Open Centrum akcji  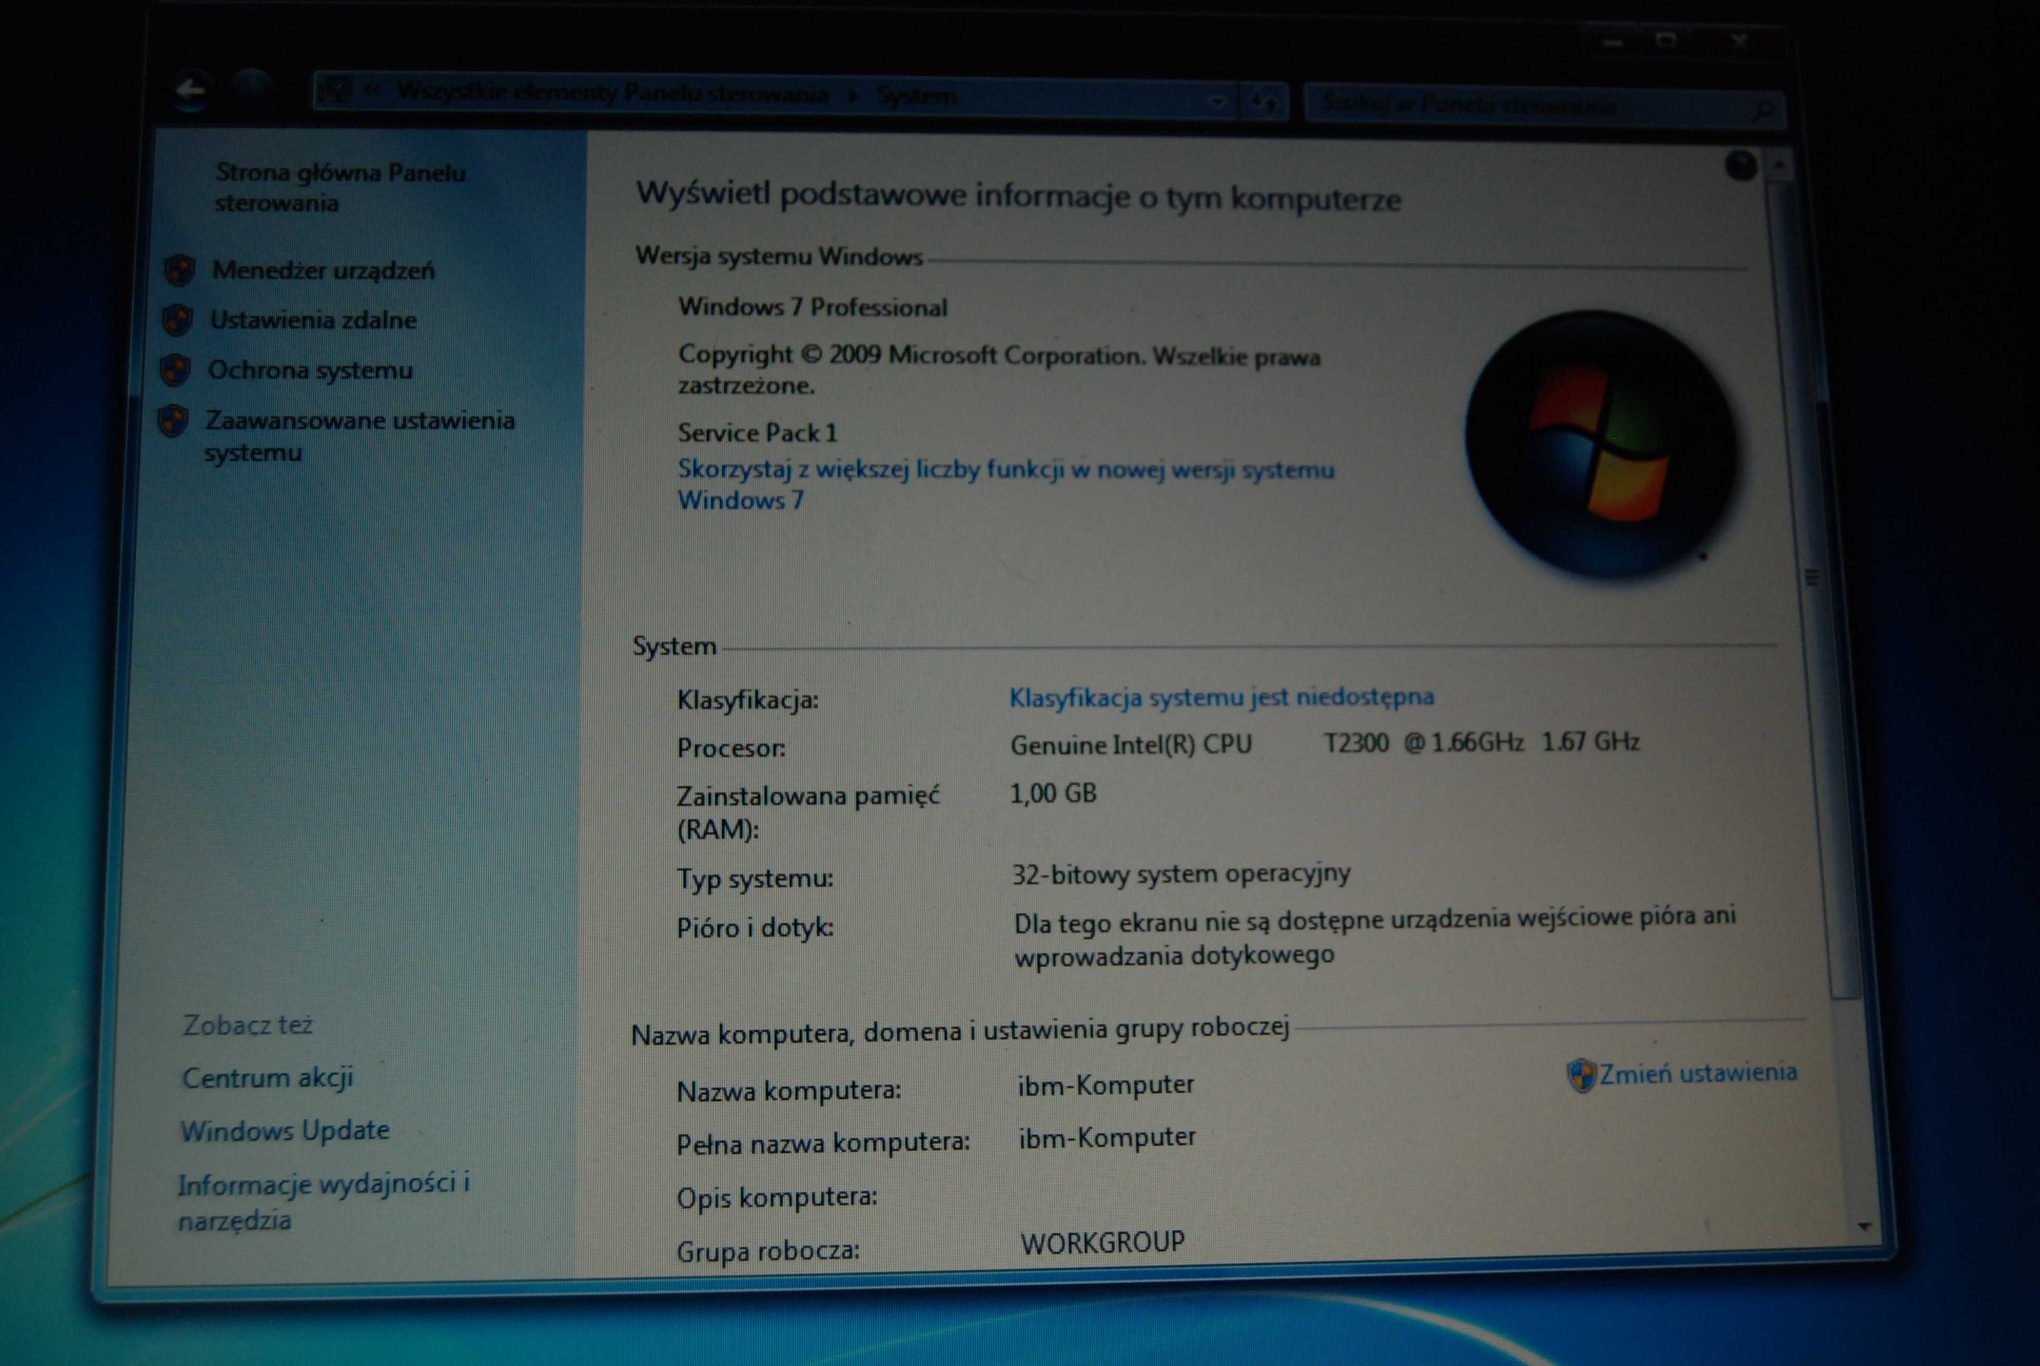coord(267,1078)
